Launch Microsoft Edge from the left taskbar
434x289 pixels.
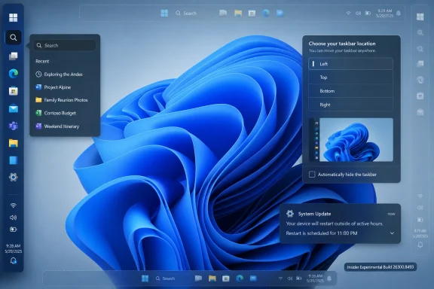(14, 74)
